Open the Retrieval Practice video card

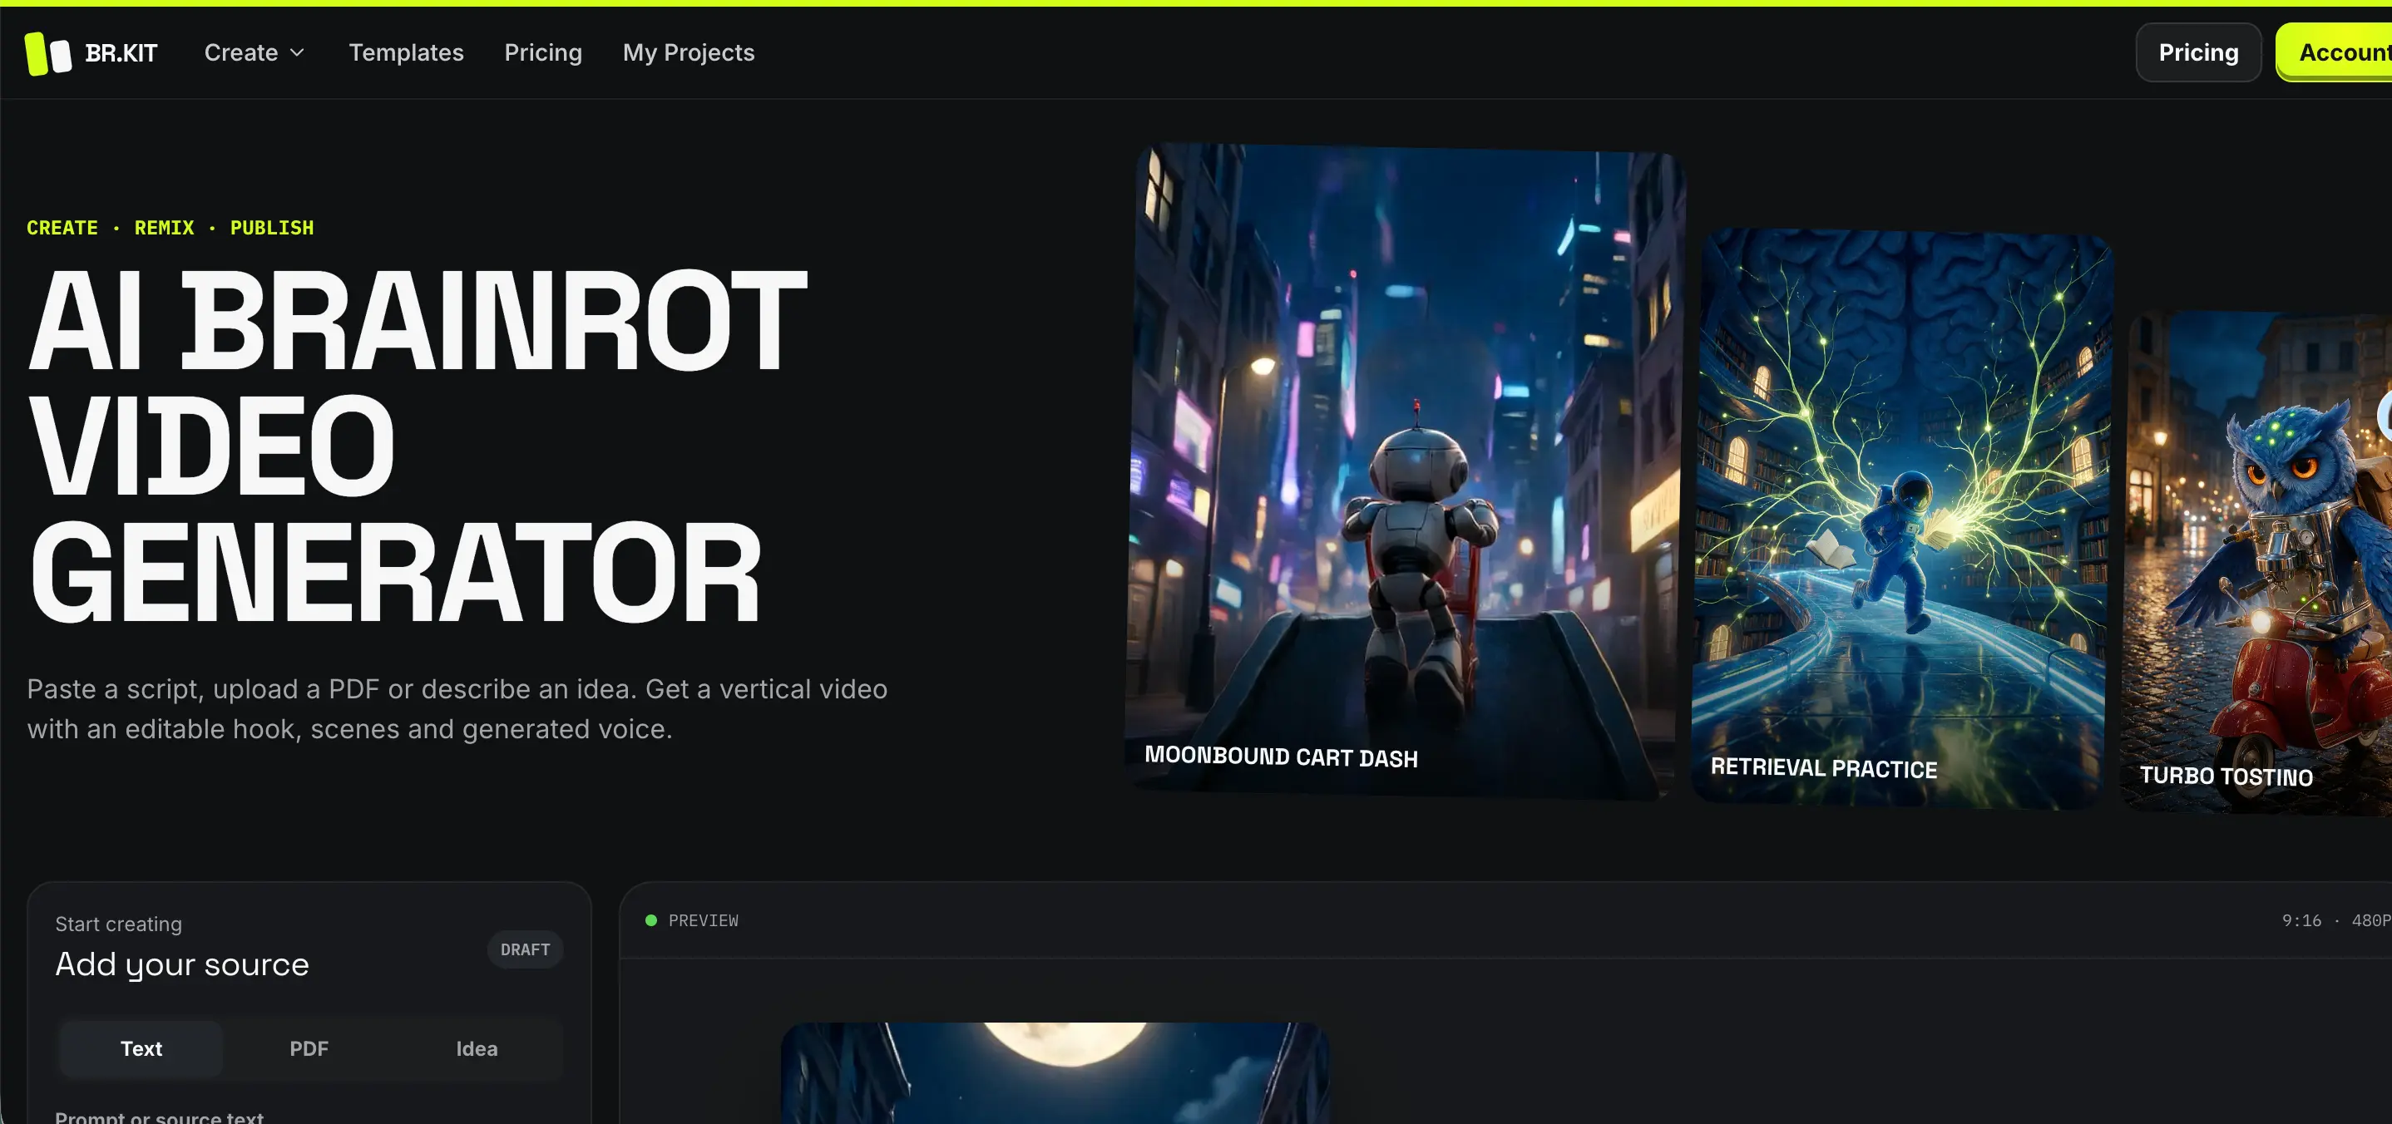click(1900, 519)
